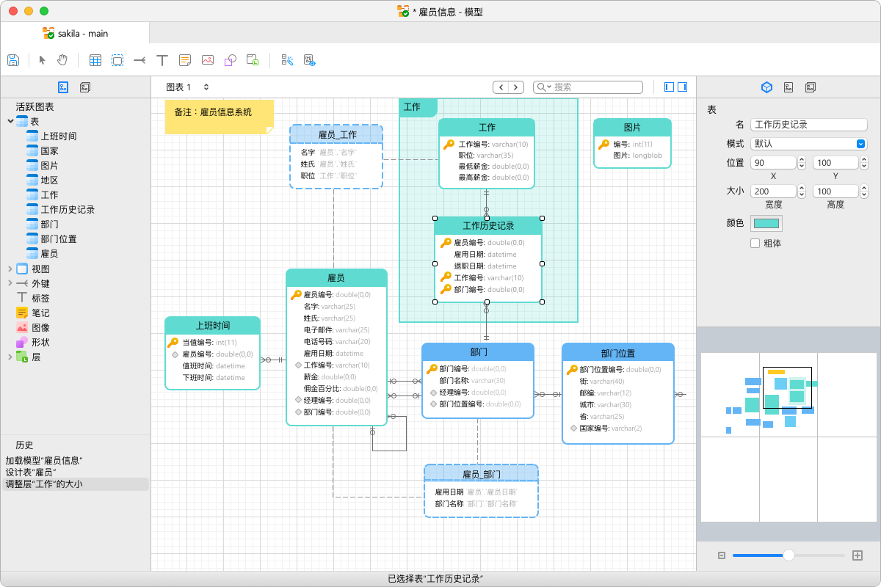Click the shape tool icon
The image size is (881, 587).
pyautogui.click(x=230, y=60)
